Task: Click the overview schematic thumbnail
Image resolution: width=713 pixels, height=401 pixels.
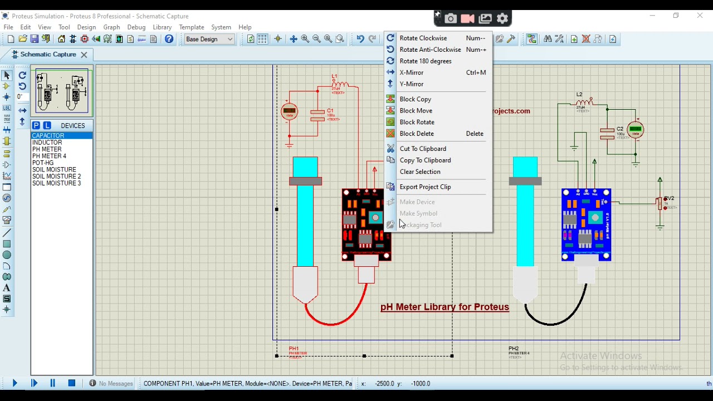Action: click(x=62, y=91)
